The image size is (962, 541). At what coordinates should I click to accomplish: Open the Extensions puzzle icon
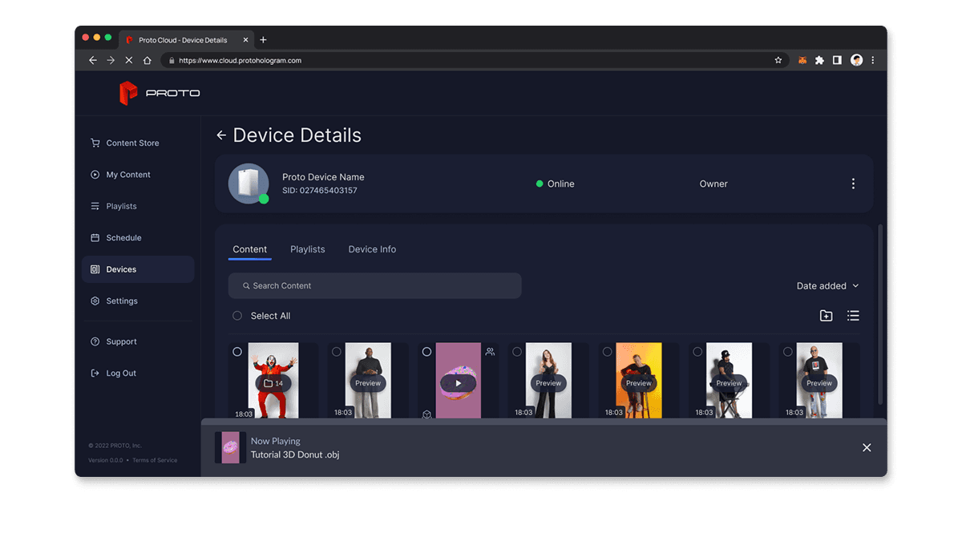point(819,60)
